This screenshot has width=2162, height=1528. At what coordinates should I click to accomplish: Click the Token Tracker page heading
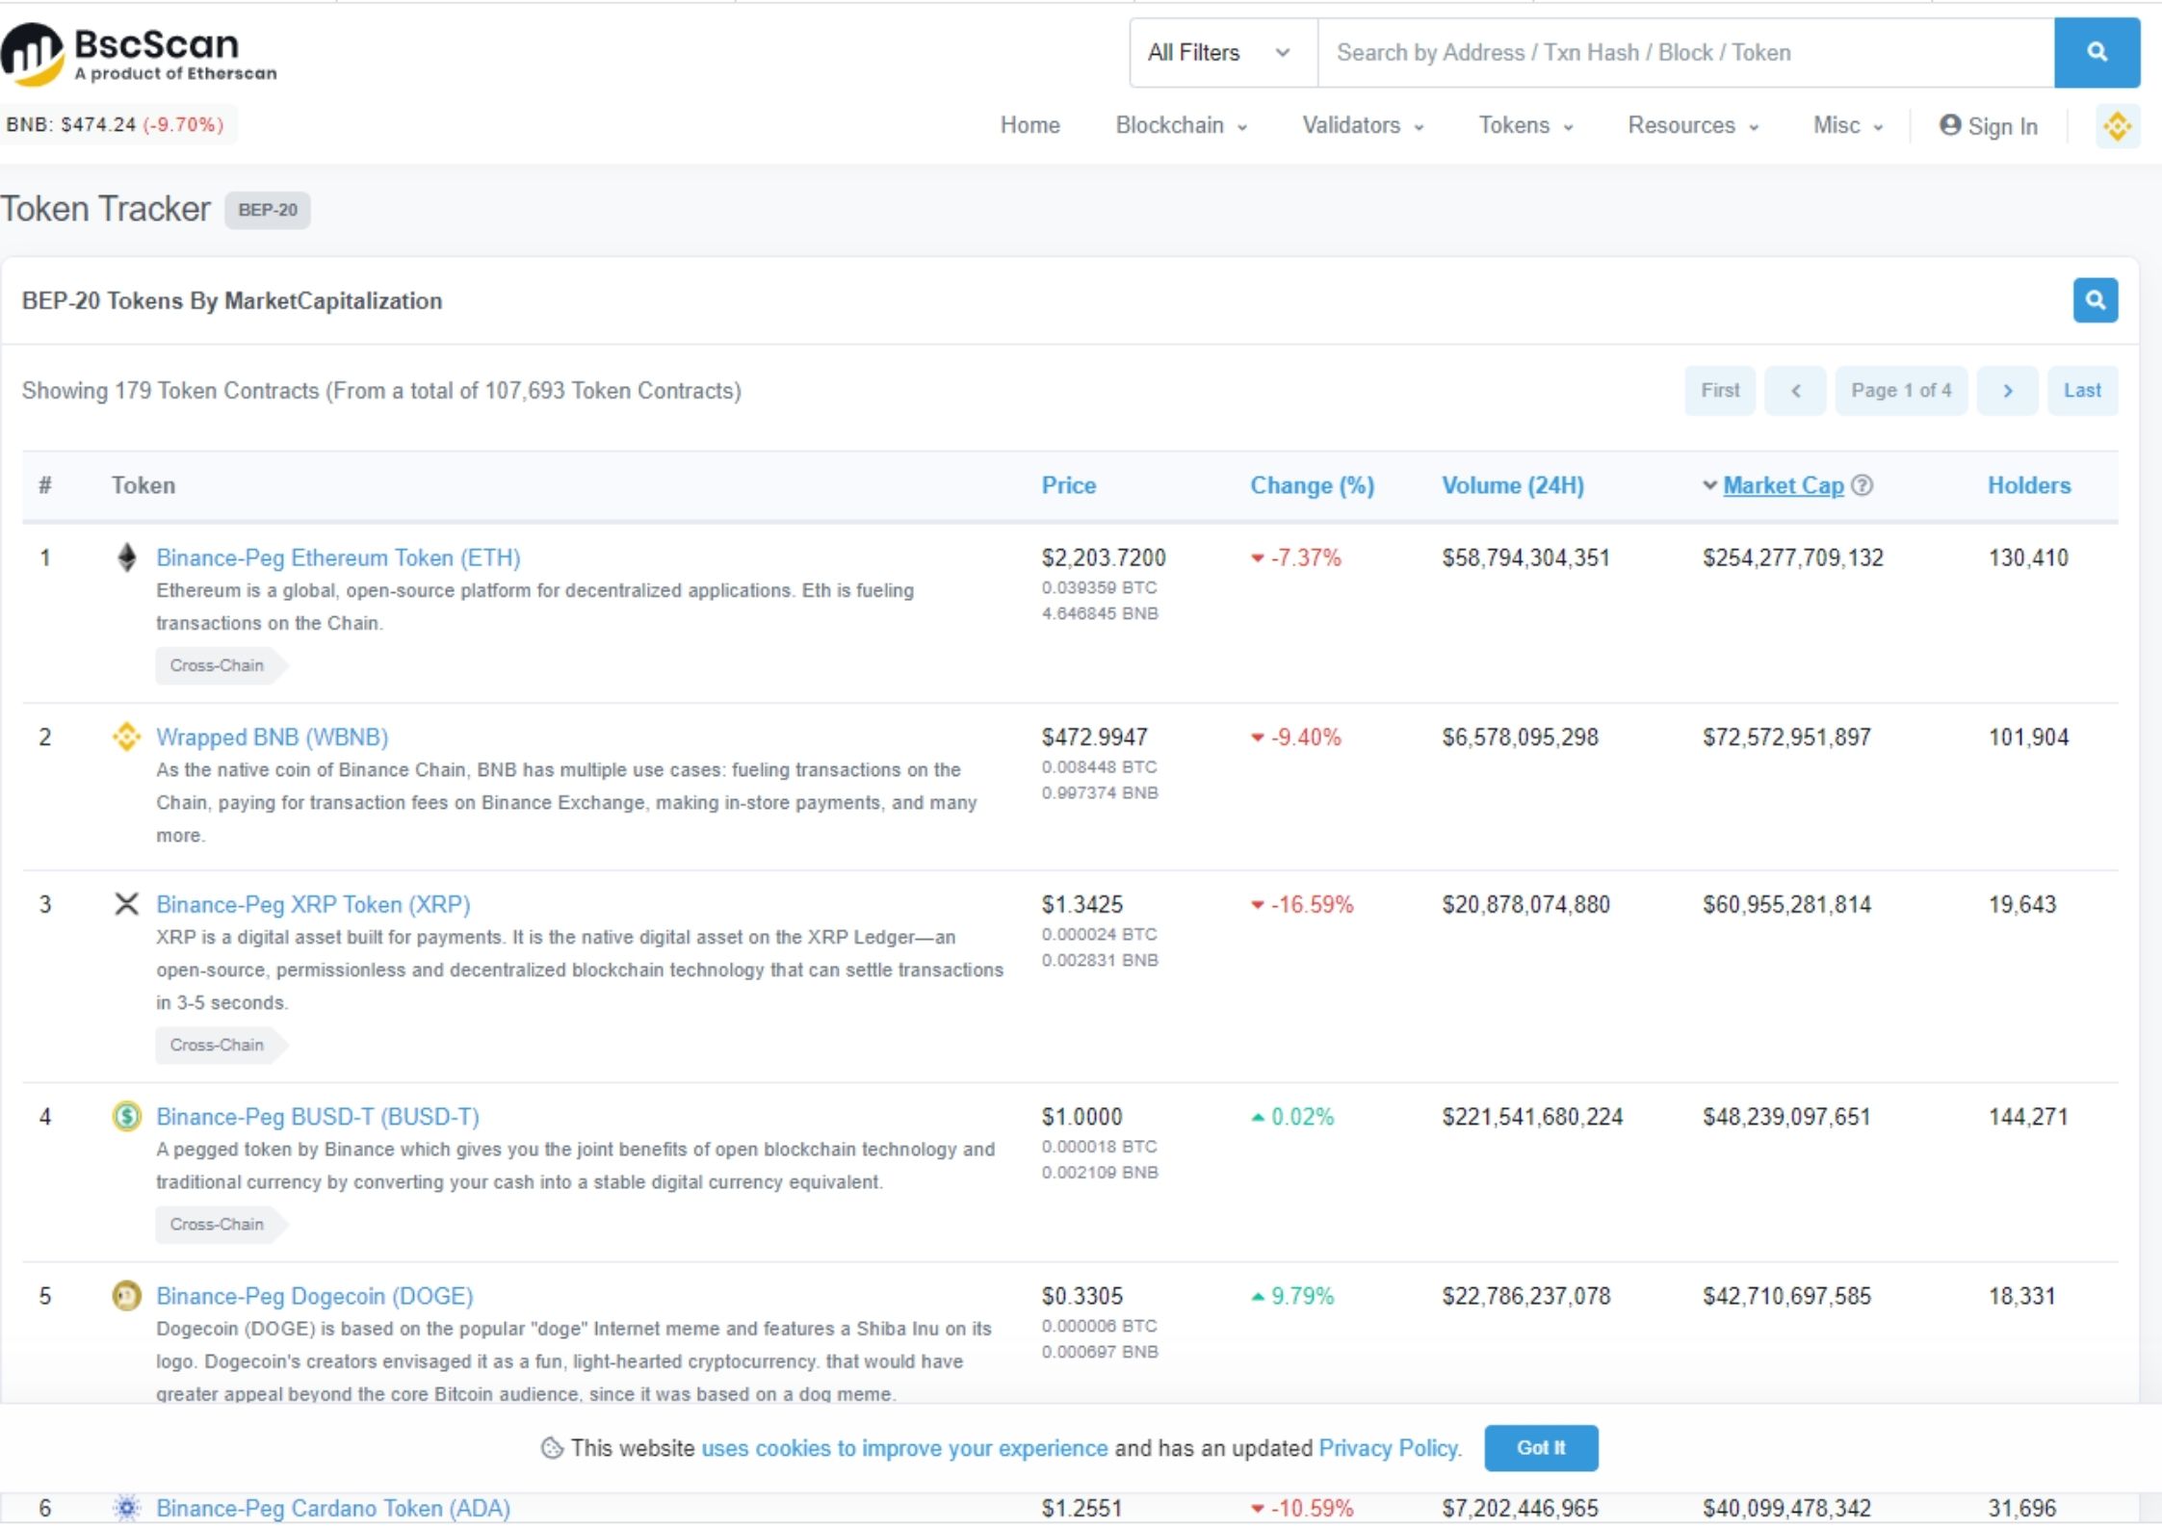pos(105,209)
